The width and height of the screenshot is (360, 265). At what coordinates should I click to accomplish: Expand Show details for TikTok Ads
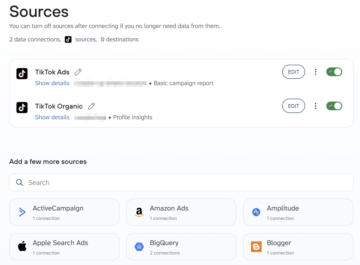[52, 83]
